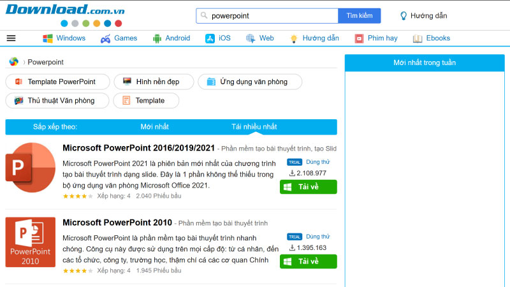
Task: Click the iOS App Store icon
Action: [x=210, y=38]
